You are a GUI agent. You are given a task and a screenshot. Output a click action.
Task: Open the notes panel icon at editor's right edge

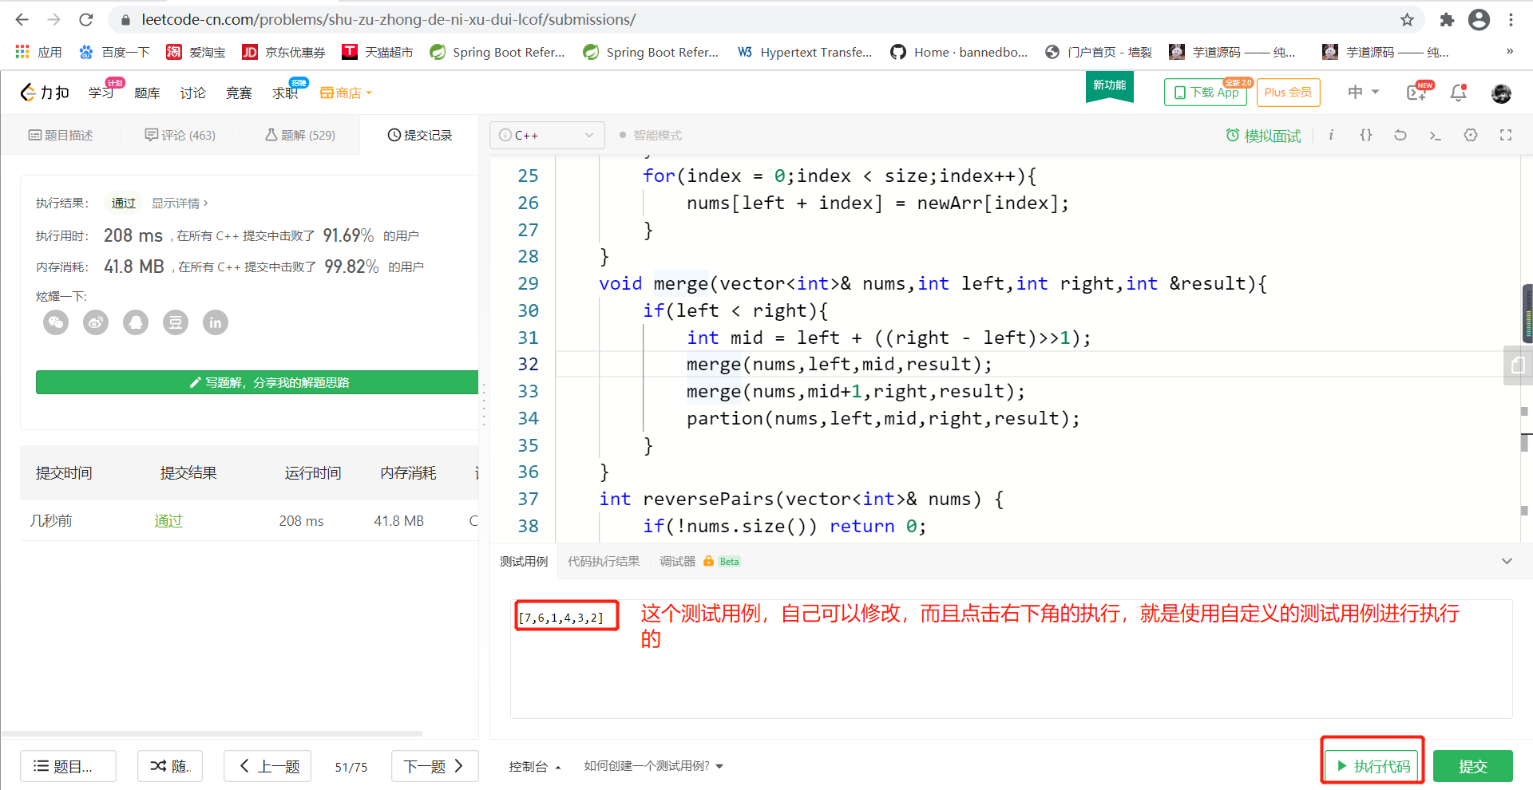click(1518, 365)
